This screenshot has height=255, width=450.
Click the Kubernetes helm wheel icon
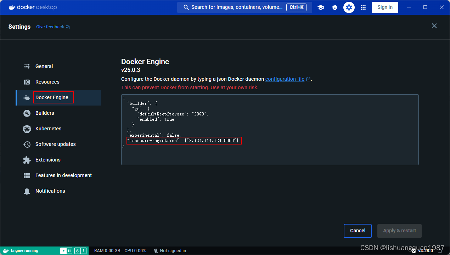point(27,129)
